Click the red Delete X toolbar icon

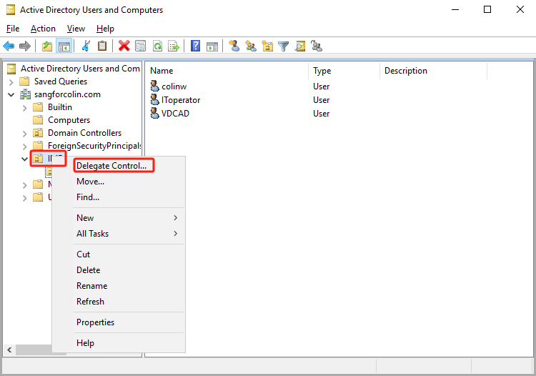coord(124,46)
